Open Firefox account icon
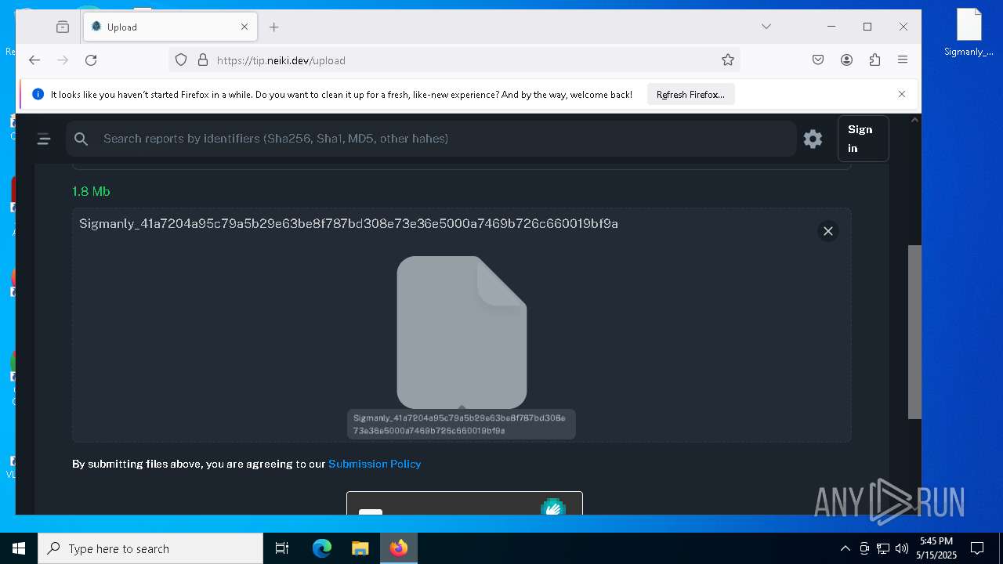Image resolution: width=1003 pixels, height=564 pixels. (x=846, y=60)
